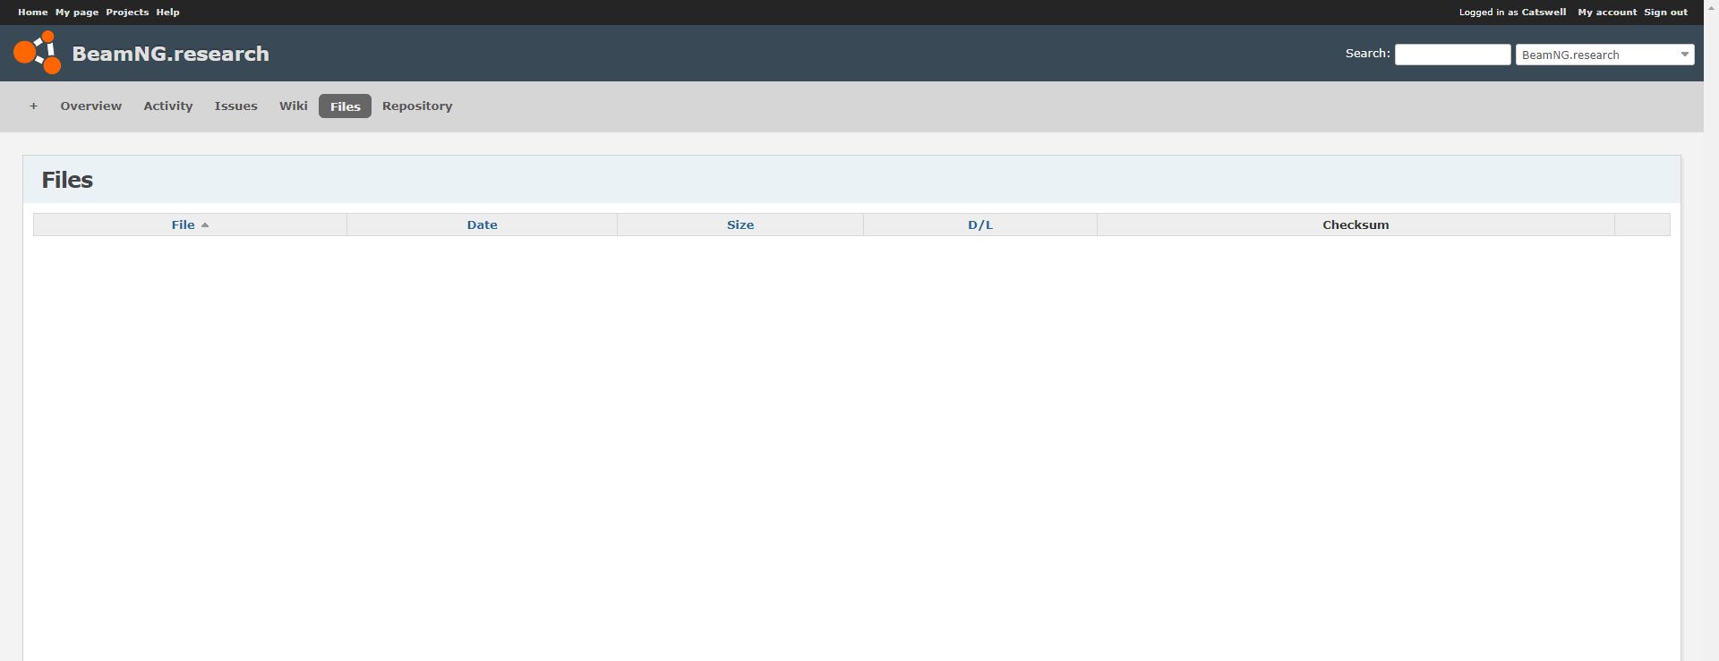Click Sign out
Image resolution: width=1719 pixels, height=661 pixels.
point(1665,13)
